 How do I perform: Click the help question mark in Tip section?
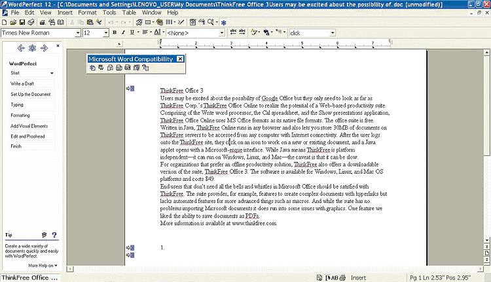[54, 235]
